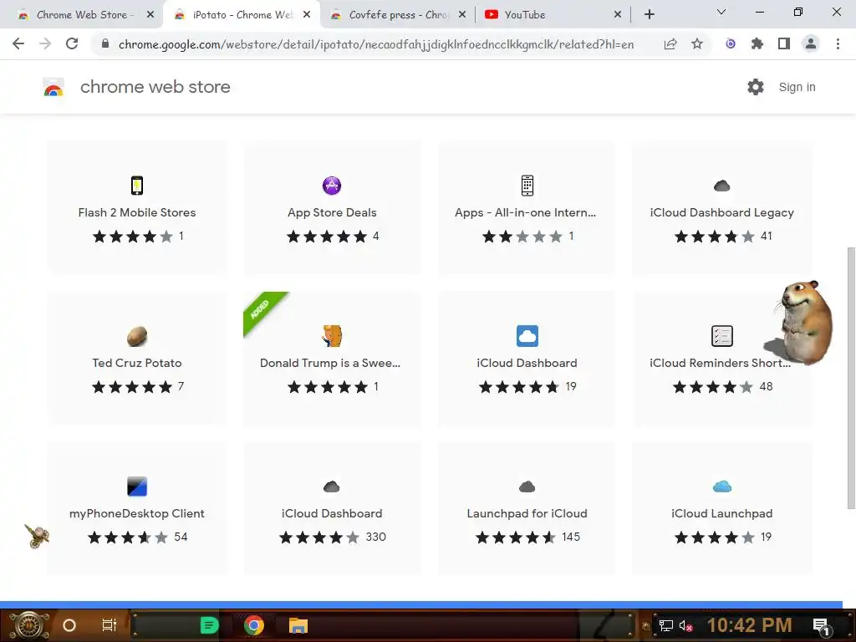
Task: Click the Chrome Web Store rainbow logo
Action: tap(53, 87)
